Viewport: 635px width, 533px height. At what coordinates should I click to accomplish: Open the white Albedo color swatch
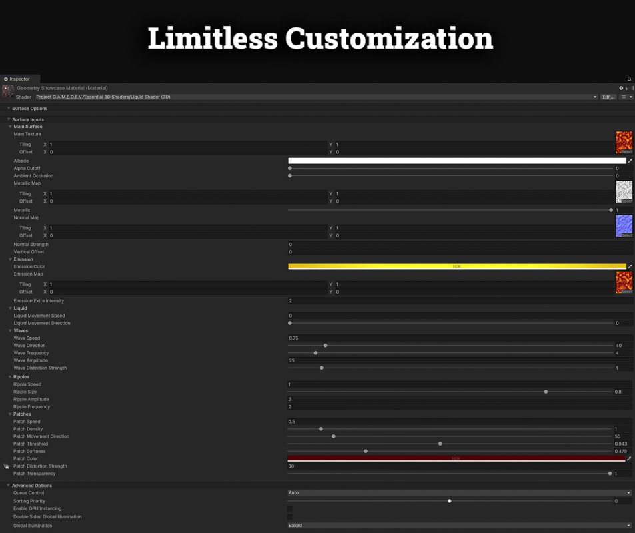click(x=457, y=161)
